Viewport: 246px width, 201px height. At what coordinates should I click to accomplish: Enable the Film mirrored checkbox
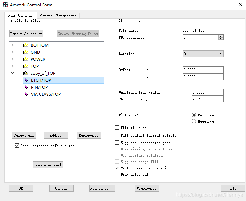pyautogui.click(x=117, y=128)
